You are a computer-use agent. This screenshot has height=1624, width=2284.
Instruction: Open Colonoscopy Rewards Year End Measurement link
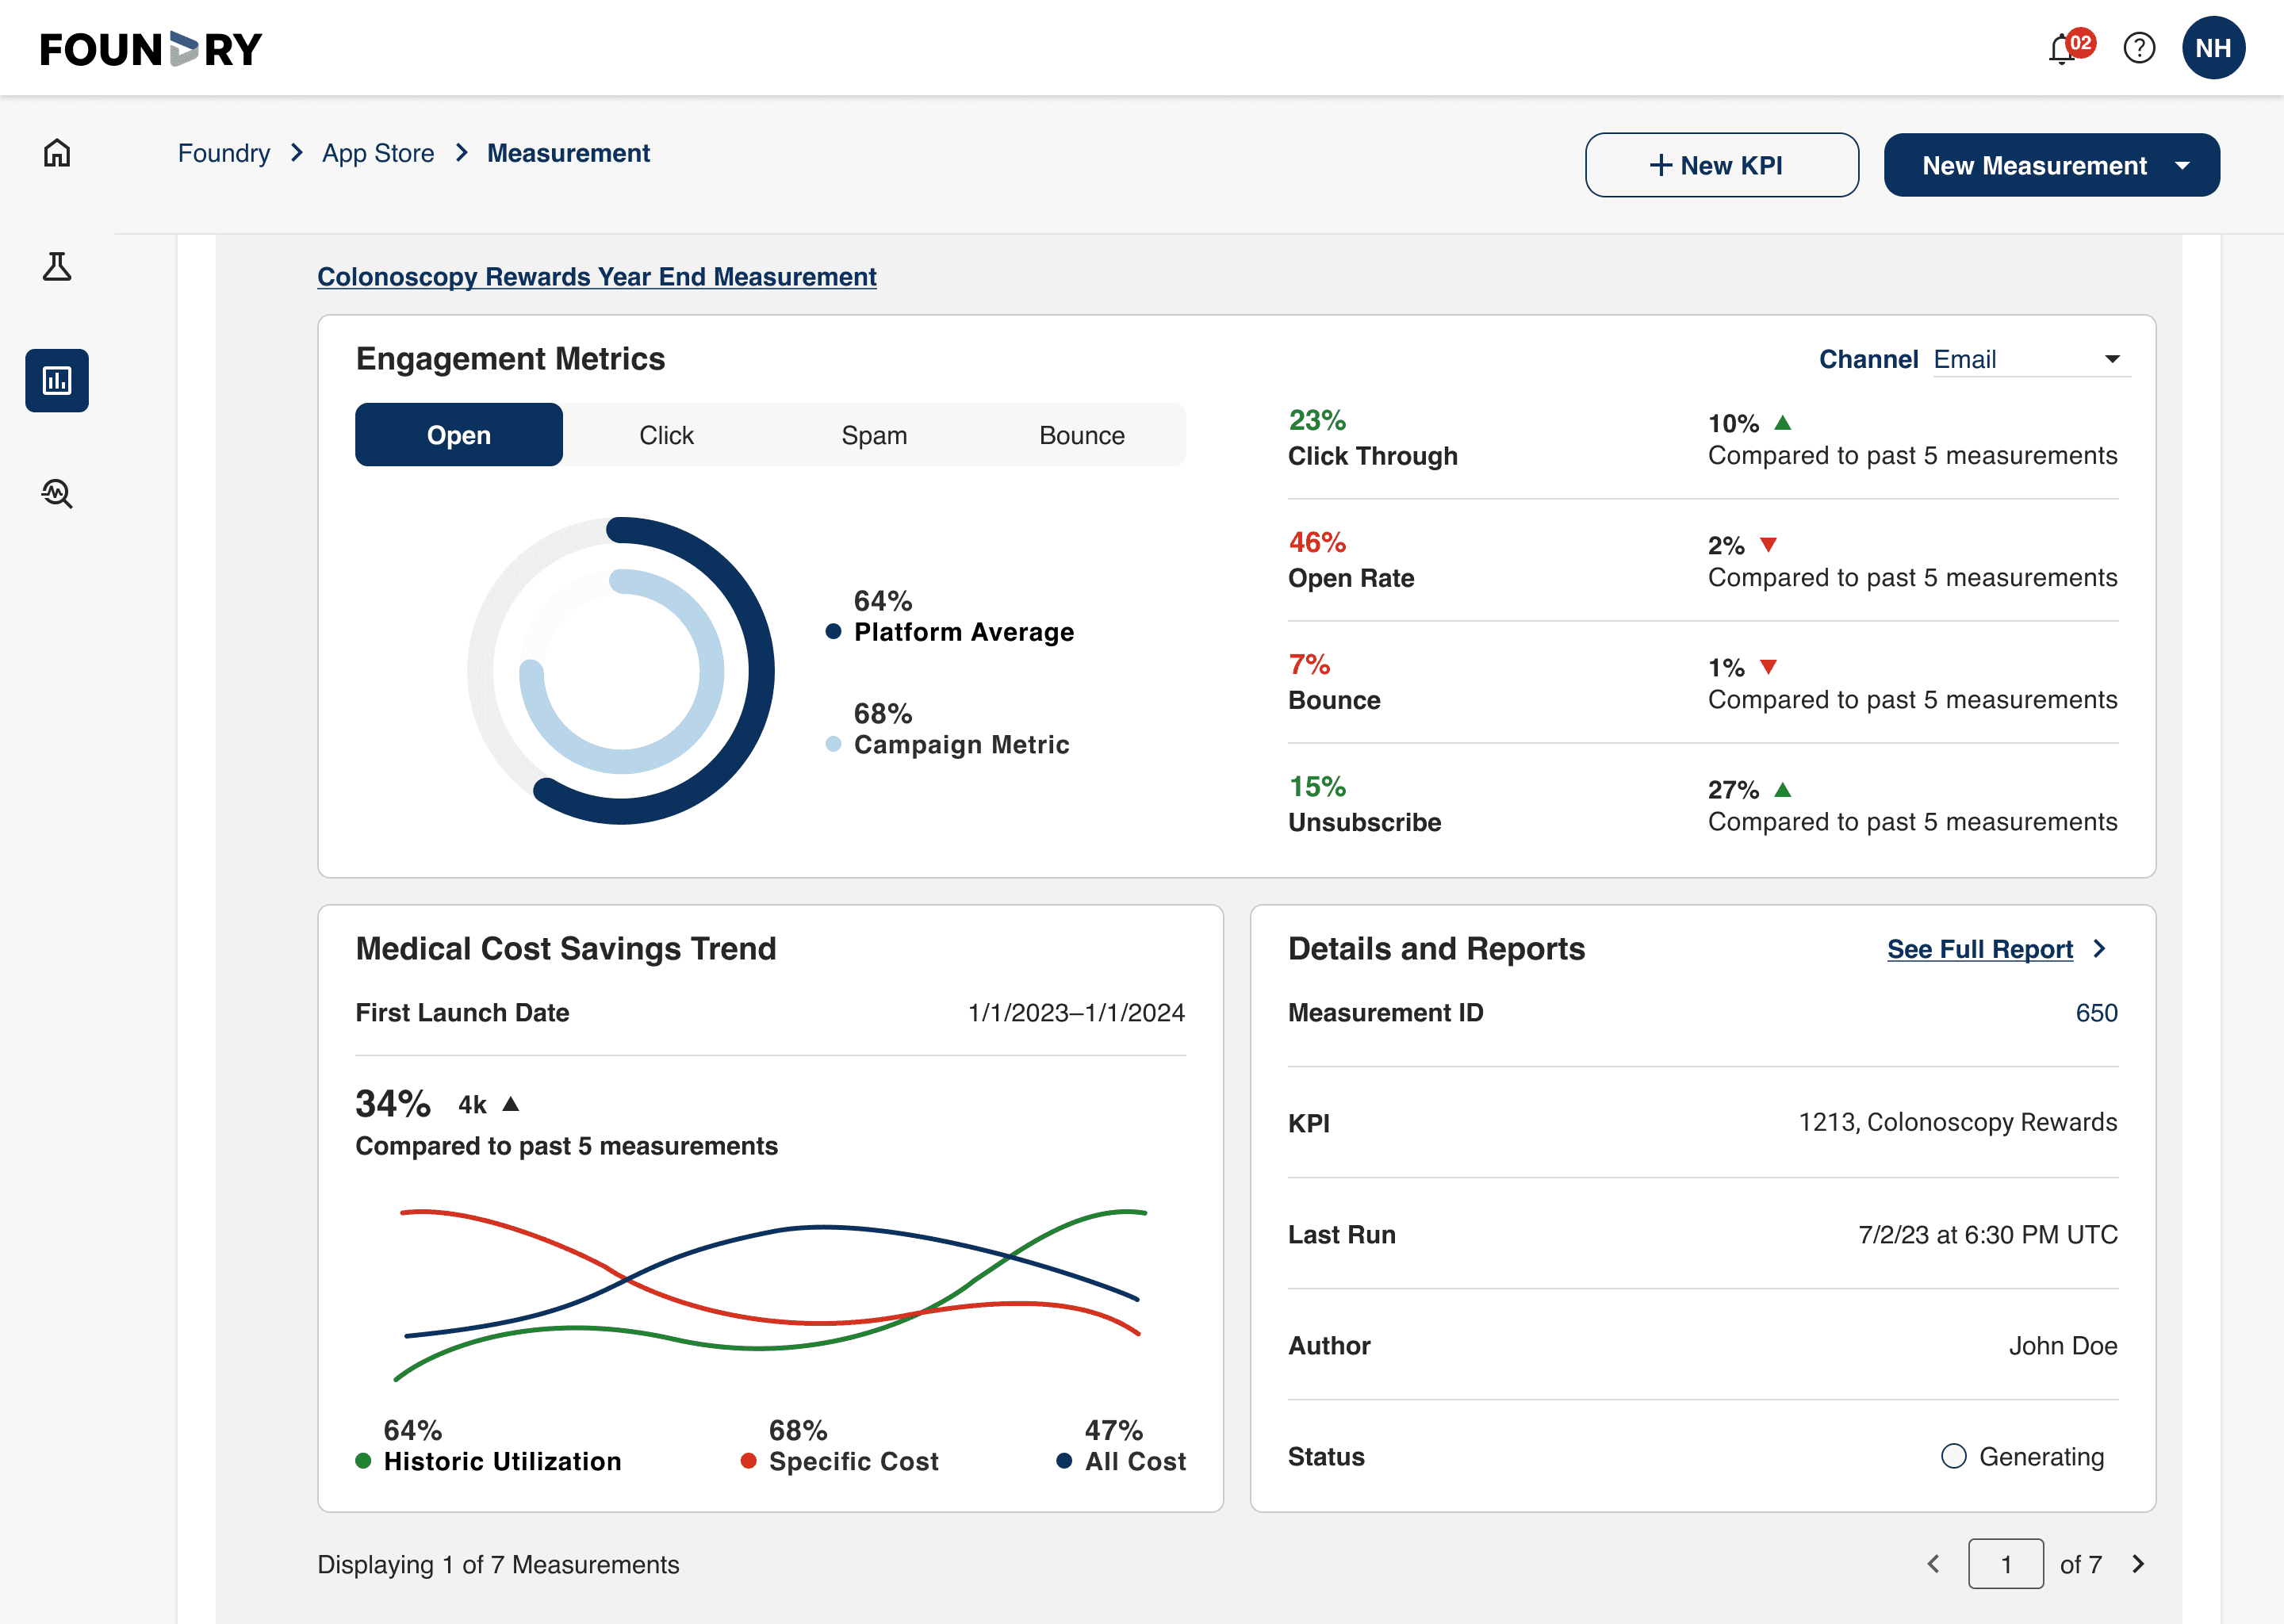(596, 277)
